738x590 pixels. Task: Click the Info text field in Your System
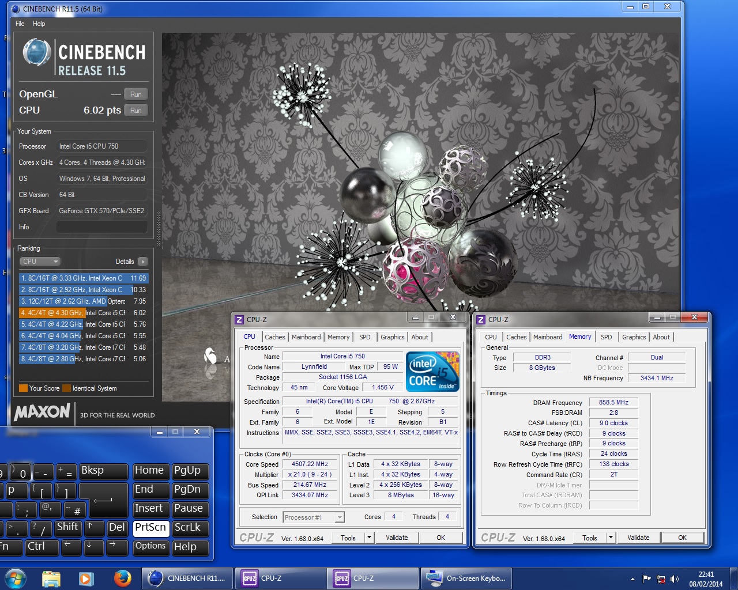(101, 227)
